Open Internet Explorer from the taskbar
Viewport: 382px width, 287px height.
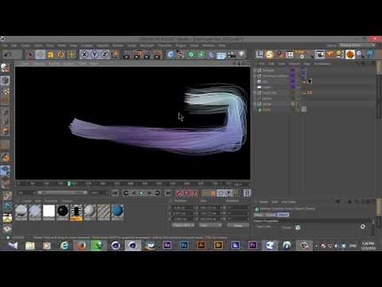[64, 246]
